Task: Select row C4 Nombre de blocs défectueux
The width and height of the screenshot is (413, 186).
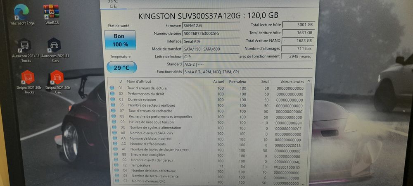Action: tap(207, 172)
